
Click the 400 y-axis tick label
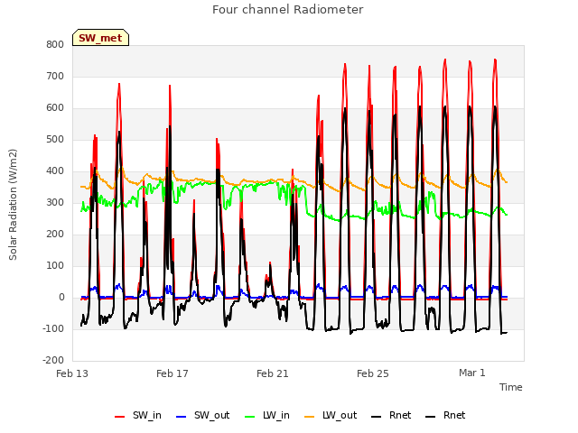coord(55,171)
